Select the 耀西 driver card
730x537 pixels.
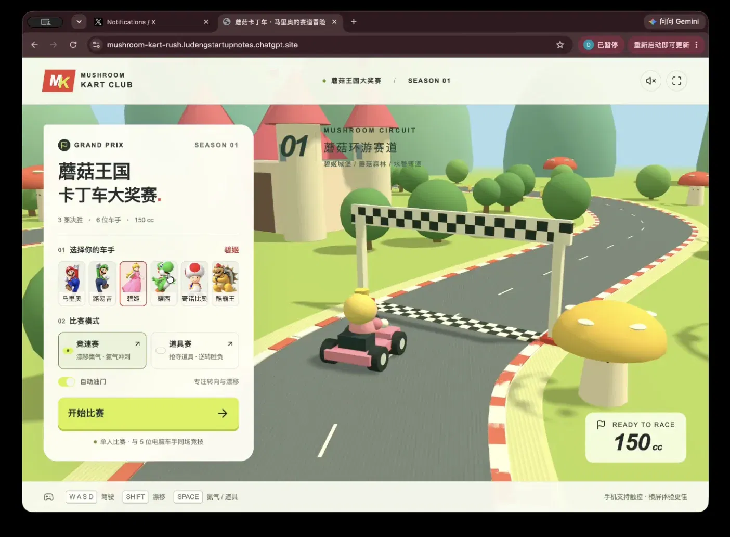pyautogui.click(x=164, y=284)
